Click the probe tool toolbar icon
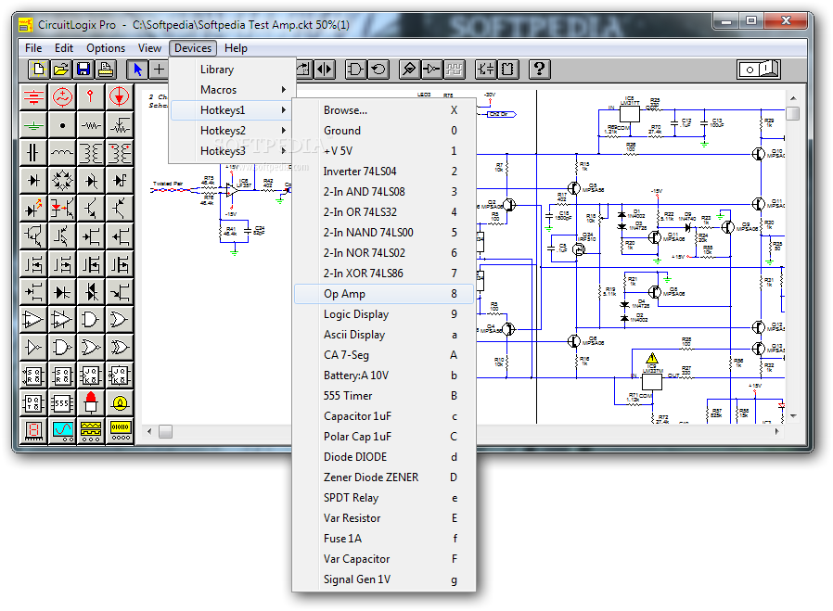The width and height of the screenshot is (833, 611). click(408, 69)
